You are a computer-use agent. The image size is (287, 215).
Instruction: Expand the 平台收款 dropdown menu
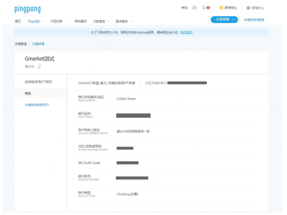click(36, 21)
